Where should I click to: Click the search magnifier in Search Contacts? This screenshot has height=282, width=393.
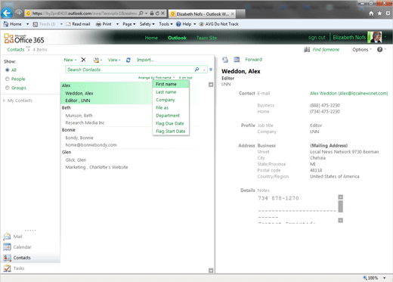(196, 70)
